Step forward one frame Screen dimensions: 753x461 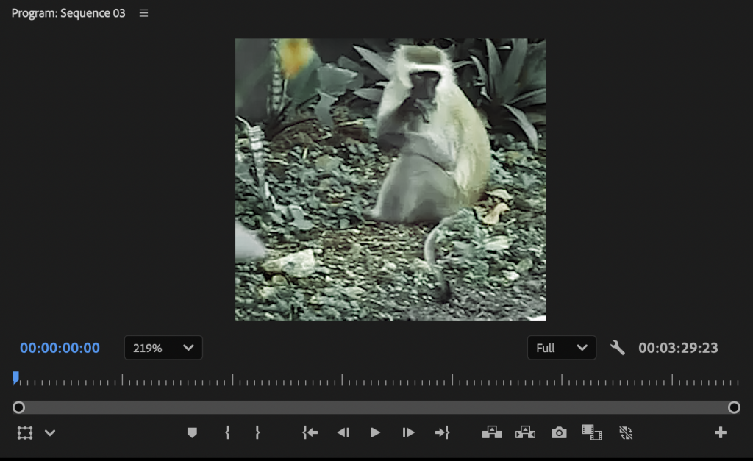click(x=408, y=432)
